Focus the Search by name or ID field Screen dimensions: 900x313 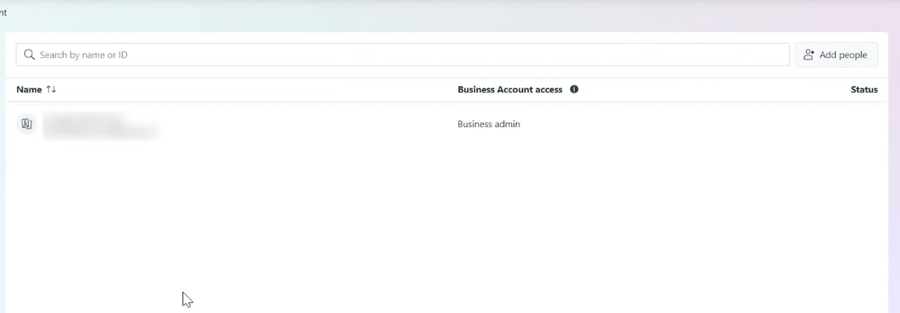(x=402, y=55)
